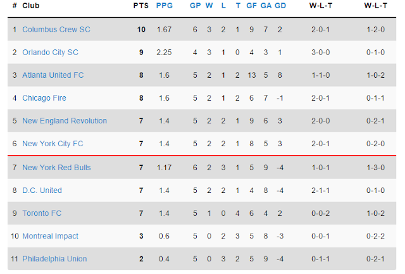Sort table by GP column header
Image resolution: width=405 pixels, height=274 pixels.
click(x=196, y=6)
